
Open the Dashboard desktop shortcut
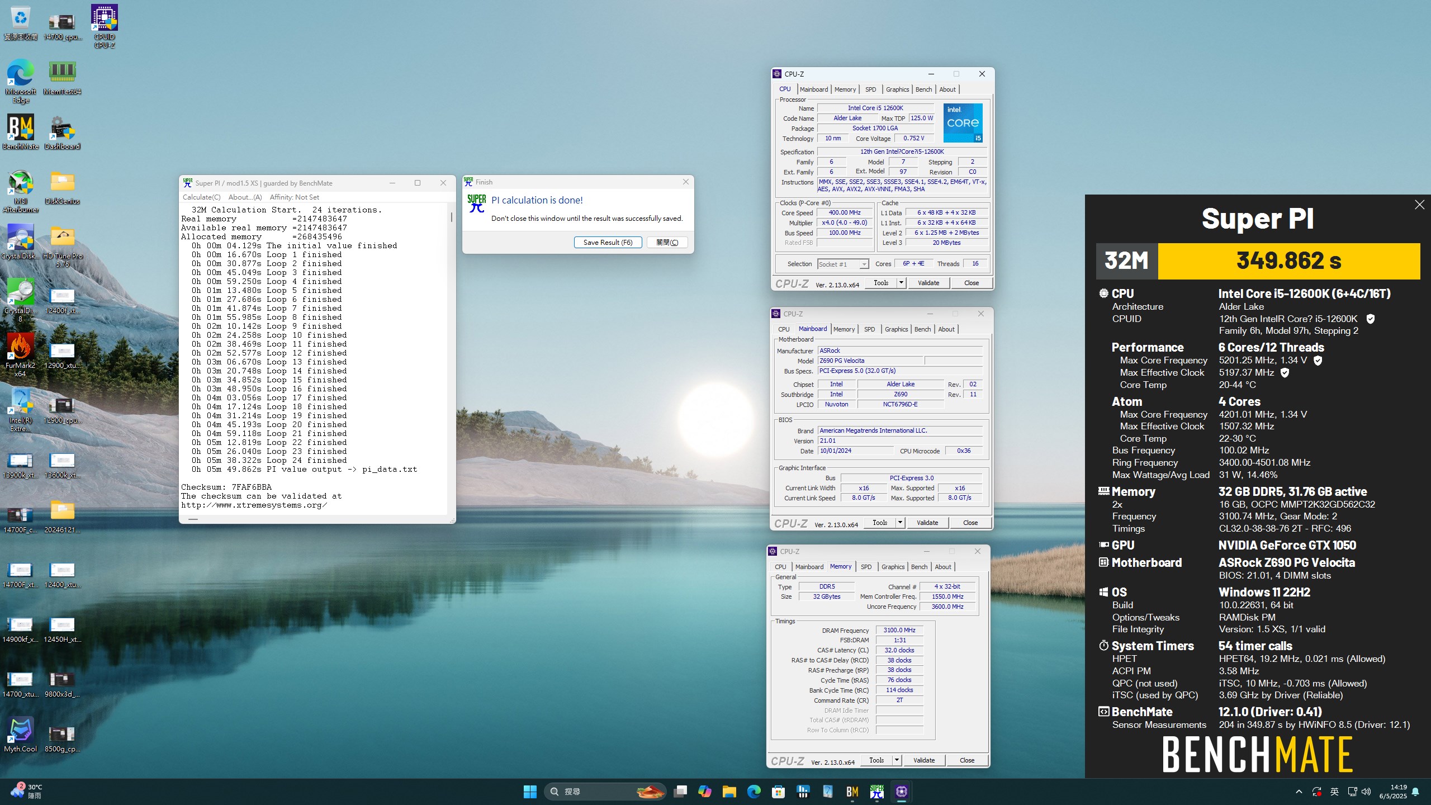(62, 132)
